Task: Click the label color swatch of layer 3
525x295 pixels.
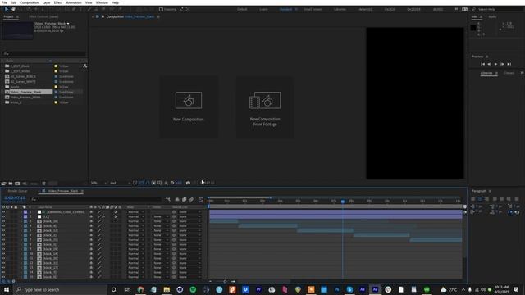Action: click(25, 221)
